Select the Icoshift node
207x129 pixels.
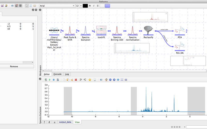(x=101, y=31)
